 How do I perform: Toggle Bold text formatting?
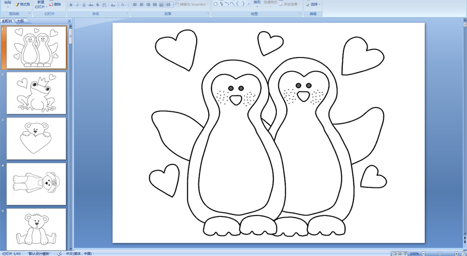[71, 5]
